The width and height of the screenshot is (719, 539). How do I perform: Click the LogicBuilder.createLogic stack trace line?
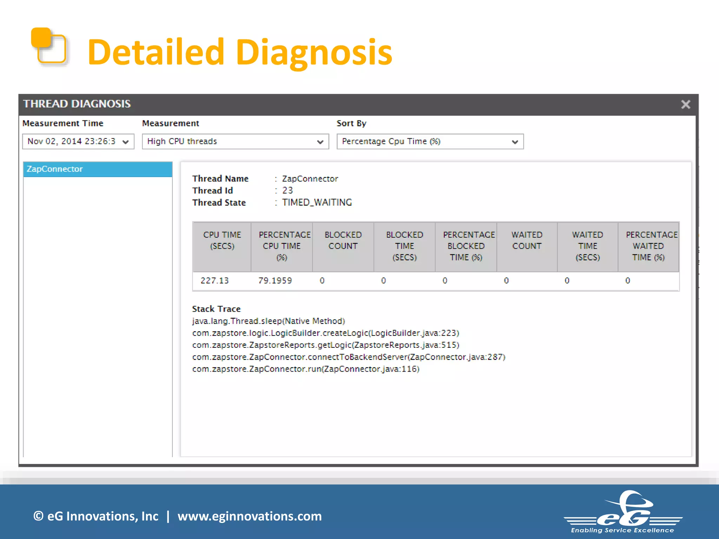click(326, 333)
